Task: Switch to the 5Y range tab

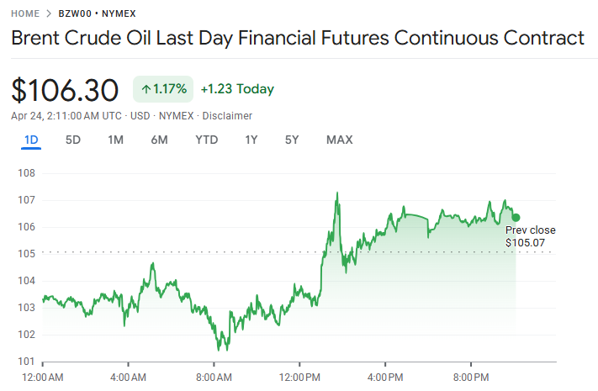Action: (291, 140)
